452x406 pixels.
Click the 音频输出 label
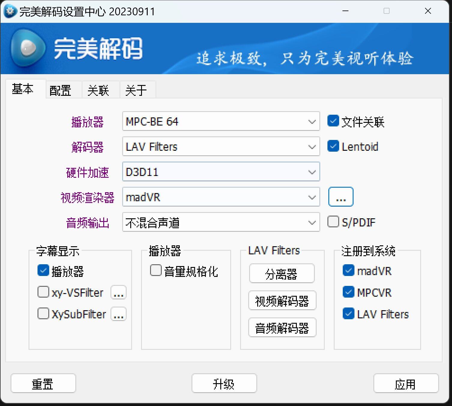(87, 223)
